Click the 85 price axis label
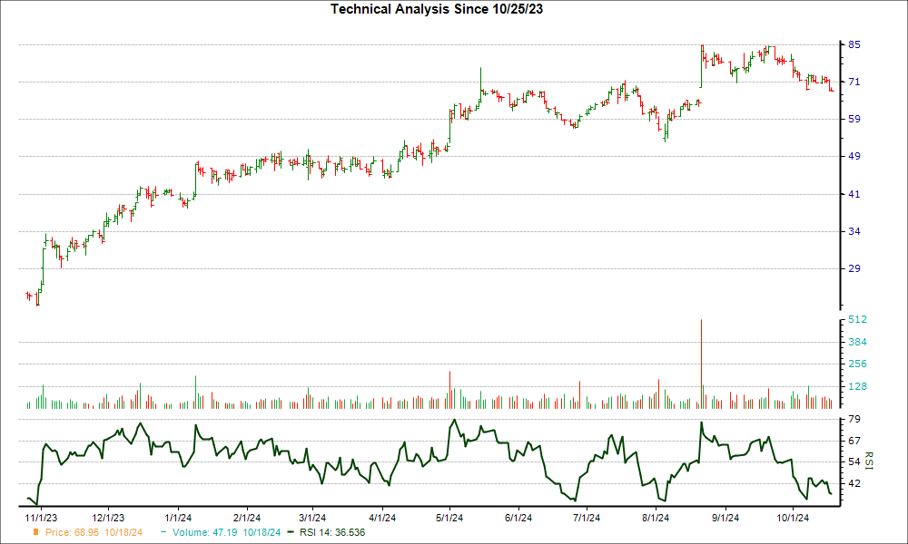Screen dimensions: 908x544 tap(854, 44)
